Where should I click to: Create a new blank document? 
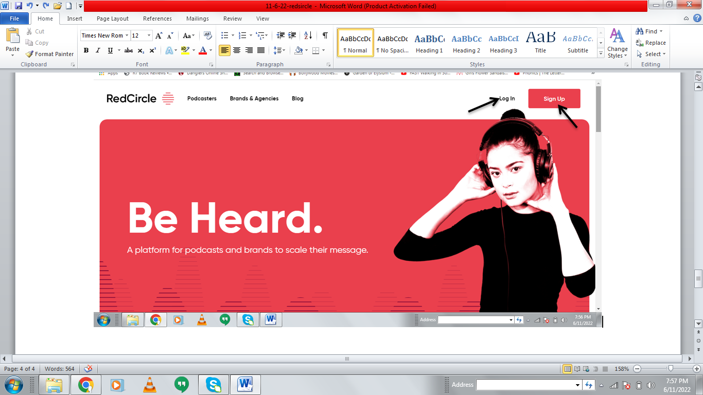pos(68,6)
